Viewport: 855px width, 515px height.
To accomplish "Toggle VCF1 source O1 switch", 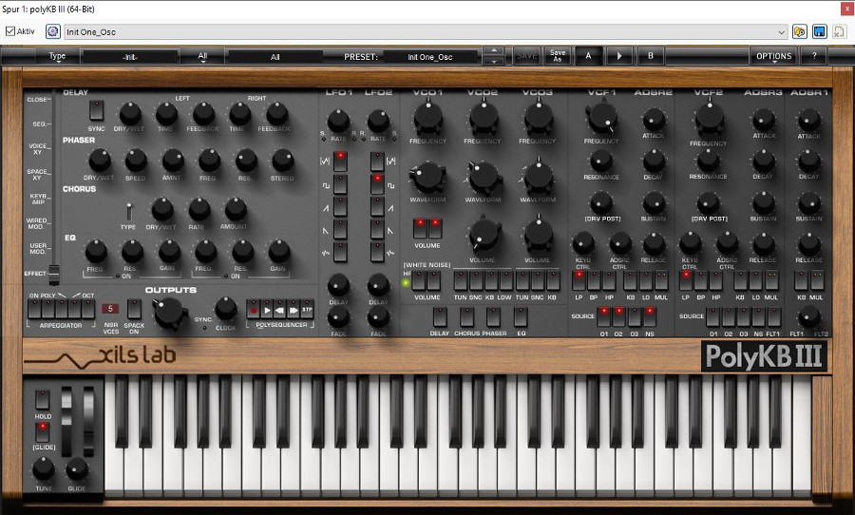I will [x=603, y=317].
